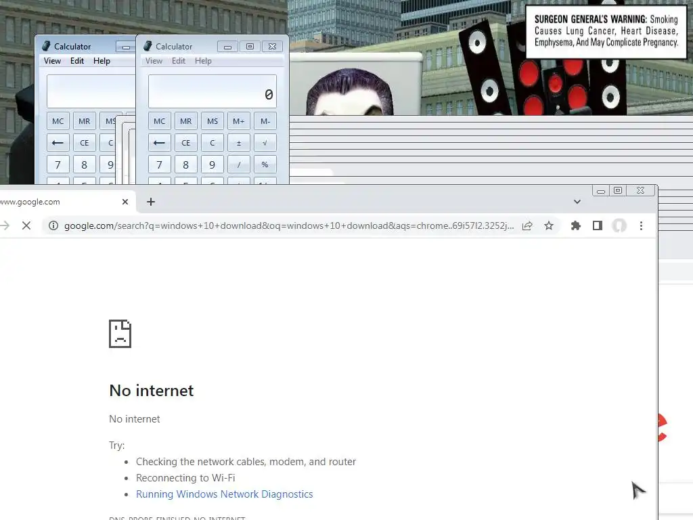Click the site information icon in address bar
This screenshot has width=693, height=520.
(53, 225)
